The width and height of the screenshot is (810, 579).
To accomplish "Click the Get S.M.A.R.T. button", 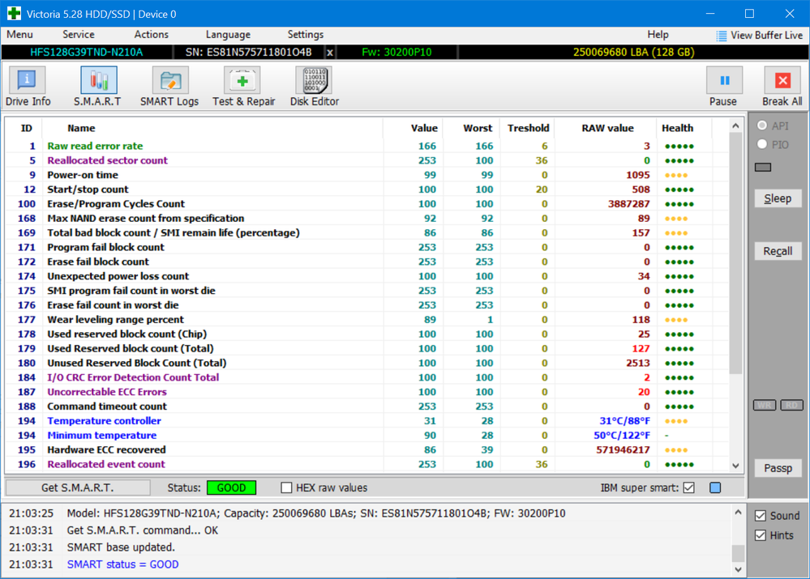I will [x=78, y=487].
